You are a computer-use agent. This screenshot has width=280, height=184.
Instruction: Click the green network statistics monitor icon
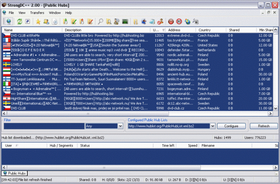coord(125,21)
